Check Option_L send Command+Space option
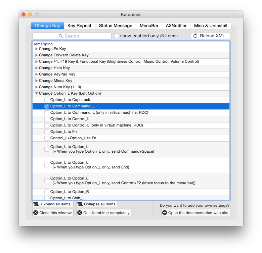Viewport: 262px width, 253px height. click(x=47, y=149)
